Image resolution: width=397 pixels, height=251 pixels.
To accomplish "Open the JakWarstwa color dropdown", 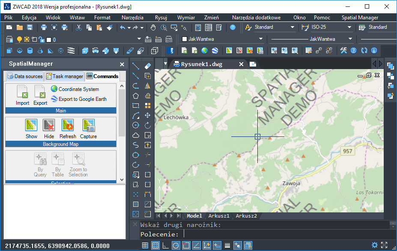I will (261, 39).
